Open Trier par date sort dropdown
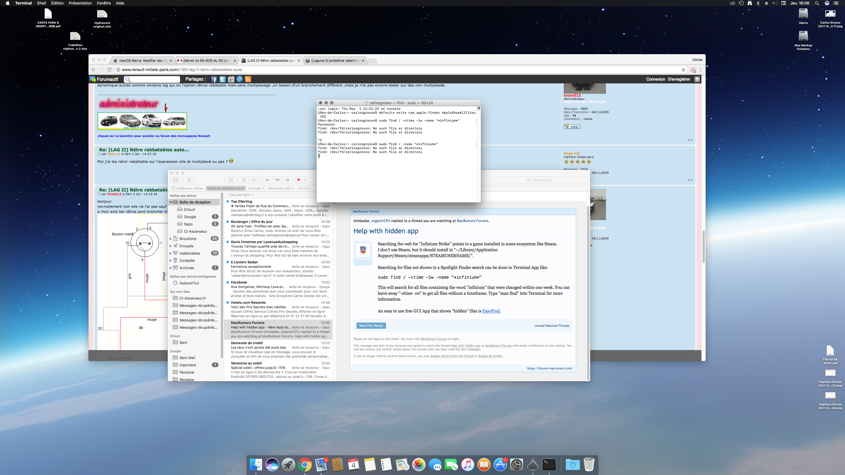Viewport: 845px width, 475px height. (x=241, y=195)
